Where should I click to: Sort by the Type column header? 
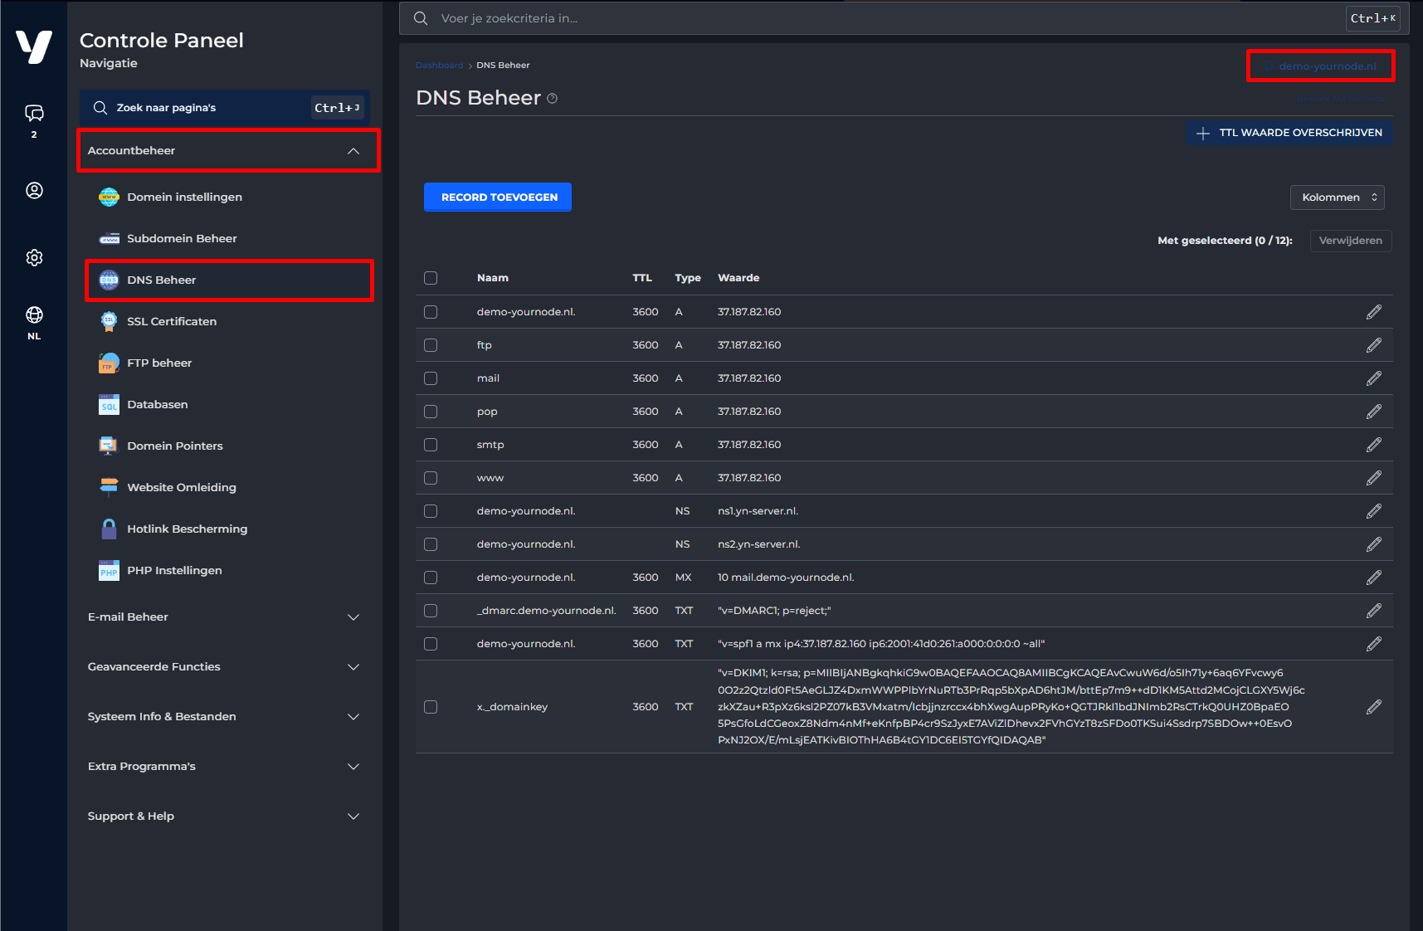(x=688, y=278)
